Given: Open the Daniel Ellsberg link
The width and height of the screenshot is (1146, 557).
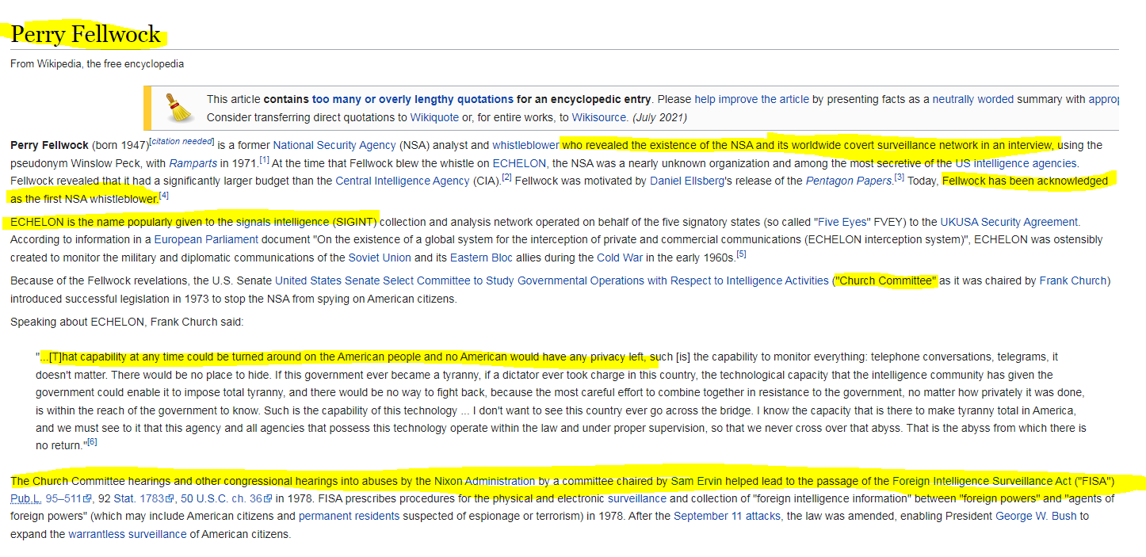Looking at the screenshot, I should (x=687, y=181).
